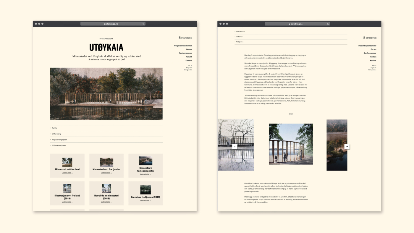Switch to Sámegiella in left window

point(188,70)
